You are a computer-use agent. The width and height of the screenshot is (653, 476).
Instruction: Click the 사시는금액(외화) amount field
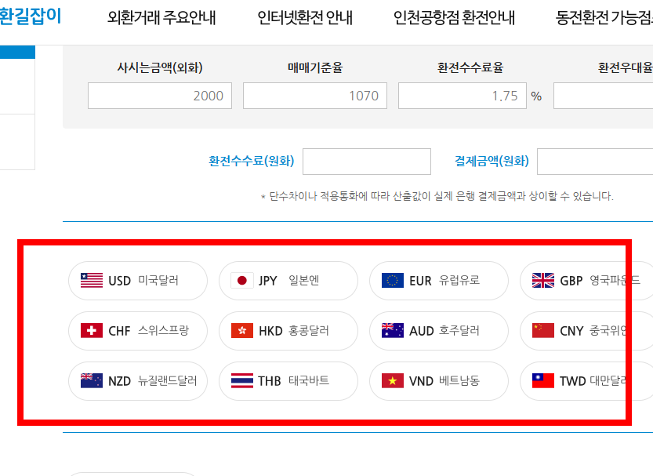pos(160,95)
